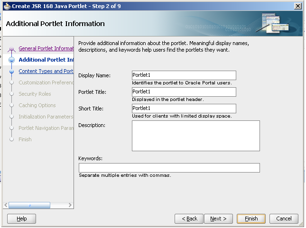This screenshot has width=306, height=228.
Task: Click the roadmap scrollbar right arrow
Action: tap(70, 205)
